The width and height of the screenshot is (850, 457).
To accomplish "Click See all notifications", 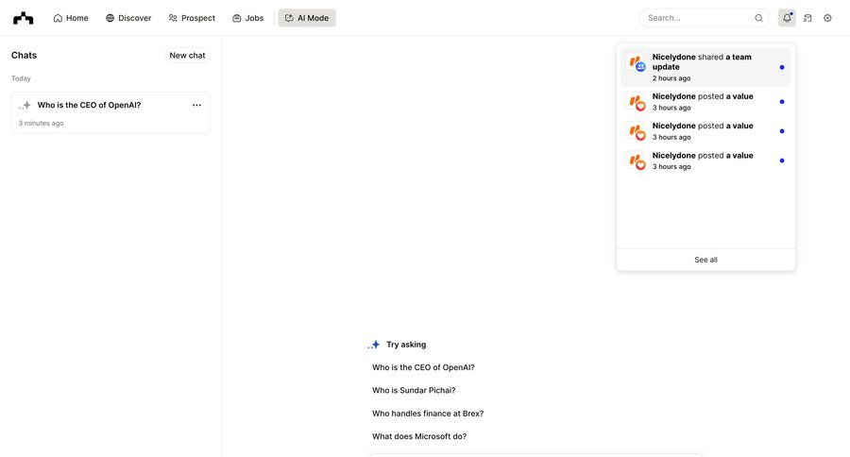I will [705, 260].
